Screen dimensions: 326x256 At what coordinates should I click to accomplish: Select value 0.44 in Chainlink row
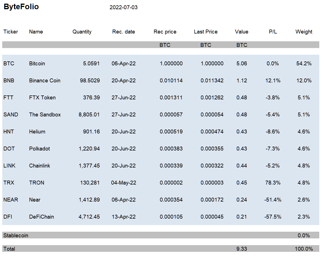pos(241,166)
